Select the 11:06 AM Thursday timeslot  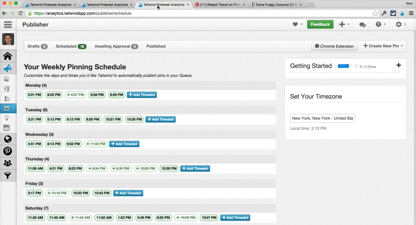click(x=36, y=168)
